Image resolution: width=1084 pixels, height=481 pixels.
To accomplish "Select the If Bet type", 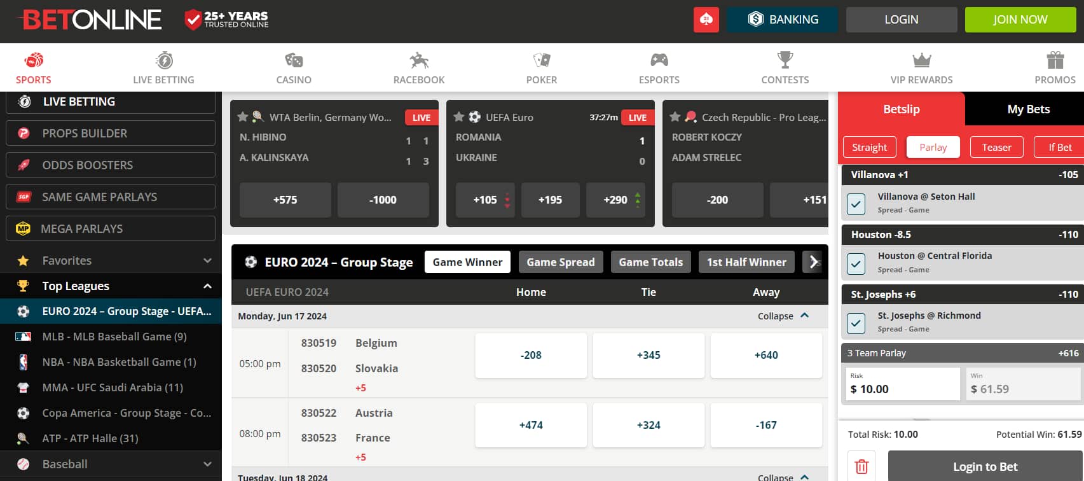I will 1059,147.
